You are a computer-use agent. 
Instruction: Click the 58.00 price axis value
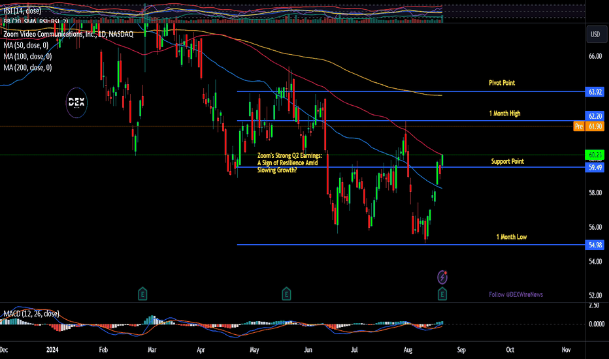595,193
